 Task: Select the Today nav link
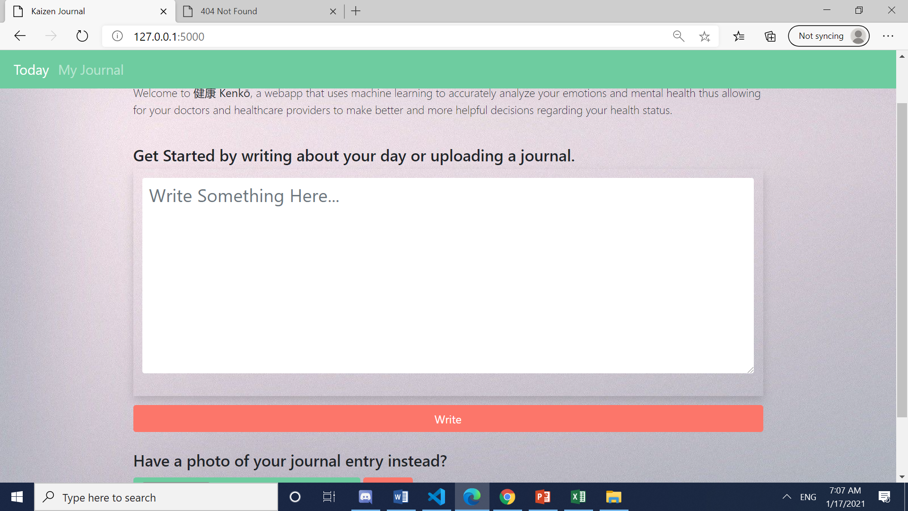pos(31,70)
